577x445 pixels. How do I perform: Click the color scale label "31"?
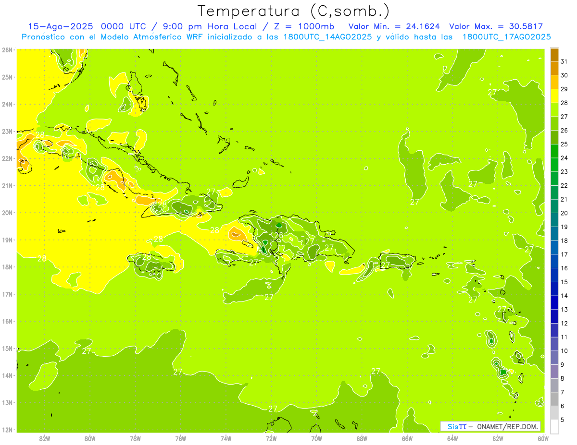(x=564, y=61)
